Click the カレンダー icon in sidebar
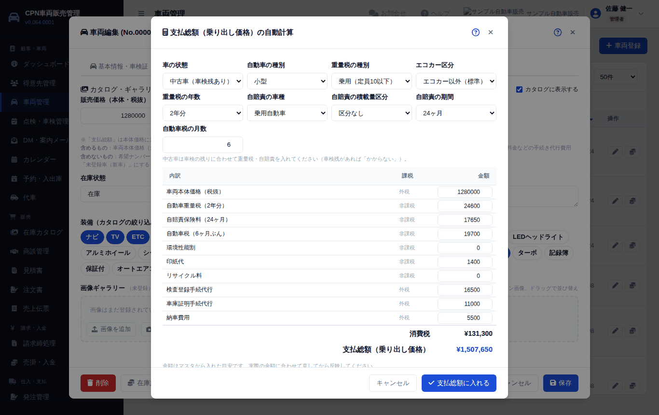The image size is (659, 415). (14, 160)
